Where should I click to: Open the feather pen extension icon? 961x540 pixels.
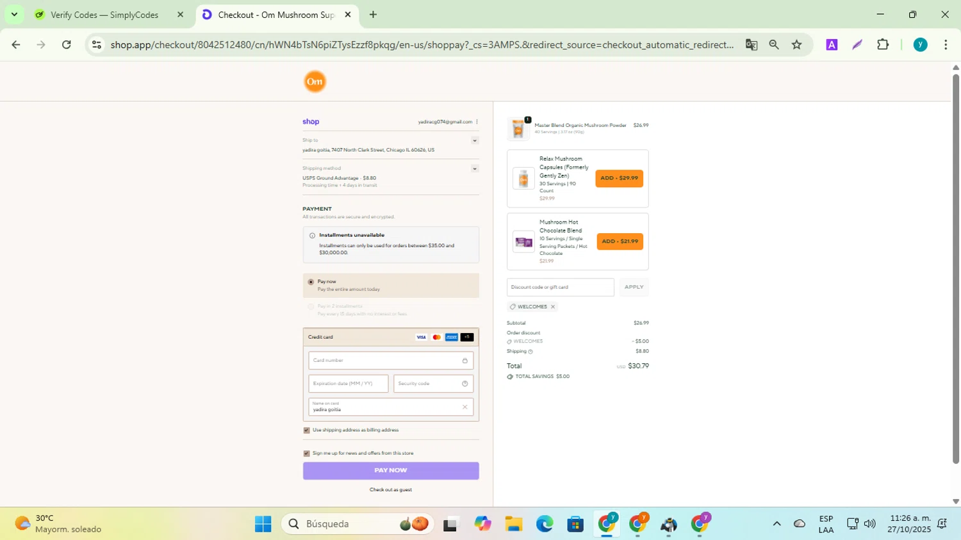pyautogui.click(x=857, y=45)
